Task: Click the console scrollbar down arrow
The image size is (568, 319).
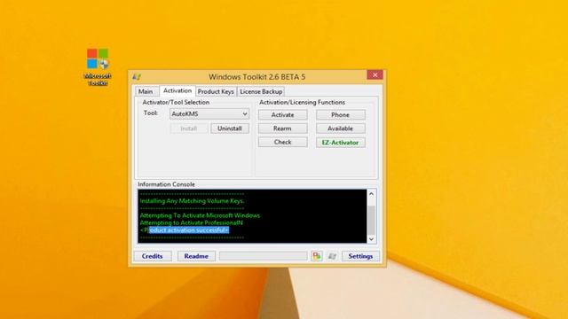Action: pyautogui.click(x=371, y=239)
